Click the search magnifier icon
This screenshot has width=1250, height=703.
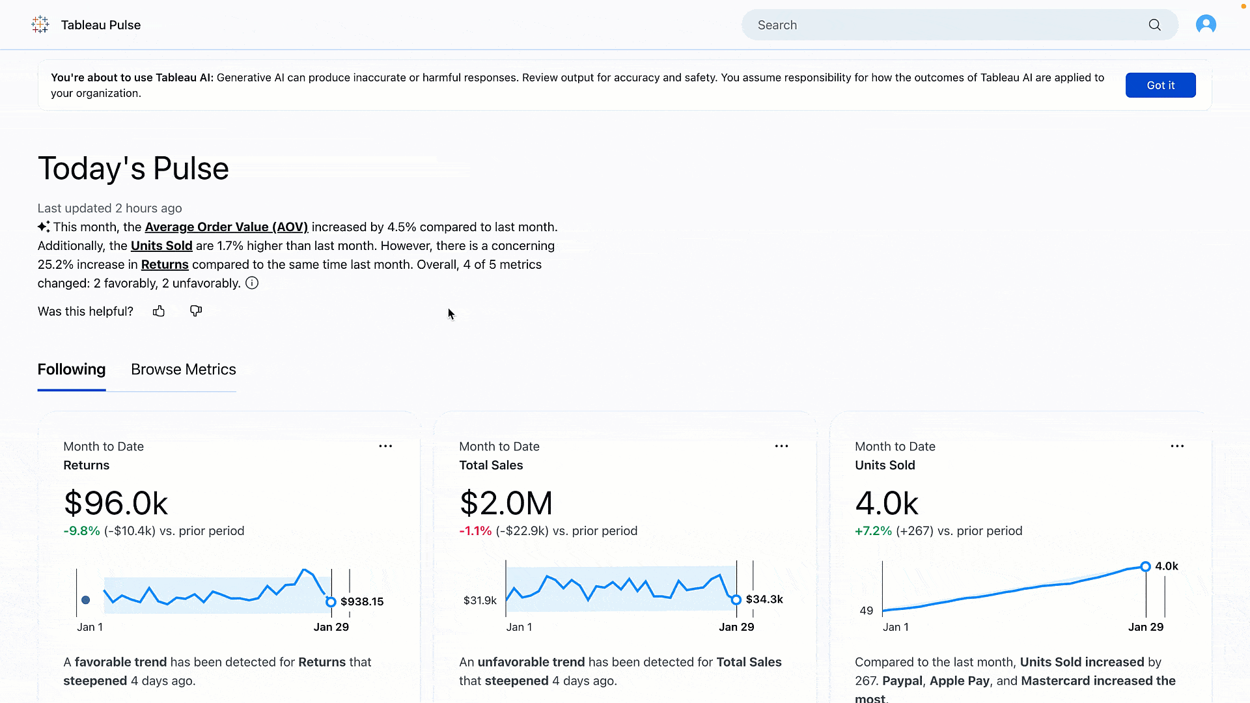tap(1155, 25)
